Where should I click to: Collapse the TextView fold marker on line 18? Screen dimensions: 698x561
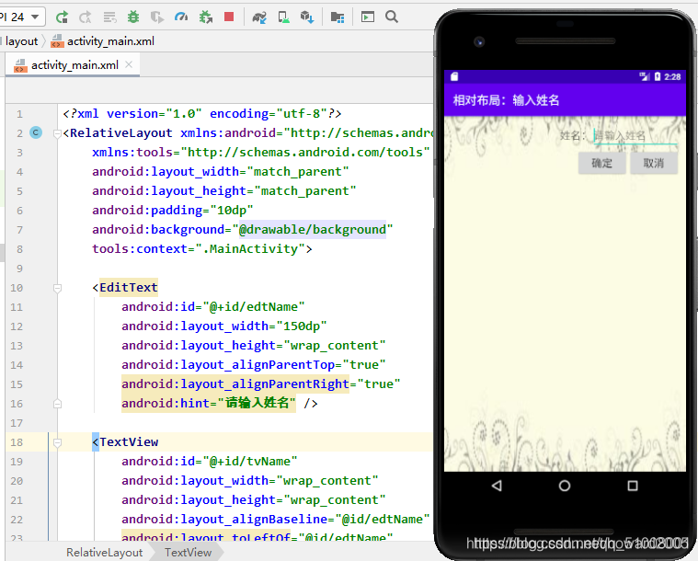tap(57, 442)
